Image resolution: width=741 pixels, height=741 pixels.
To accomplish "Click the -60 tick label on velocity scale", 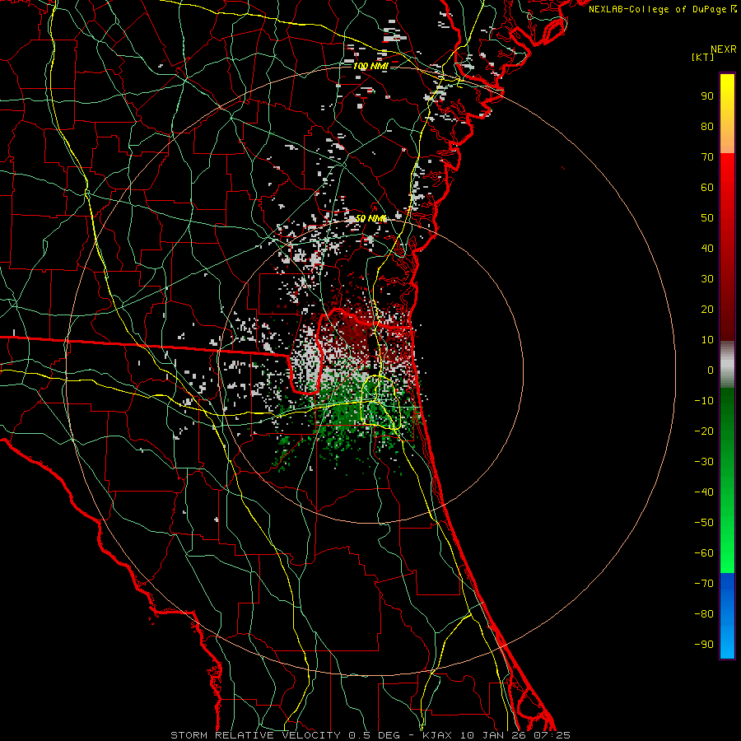I will click(x=704, y=553).
